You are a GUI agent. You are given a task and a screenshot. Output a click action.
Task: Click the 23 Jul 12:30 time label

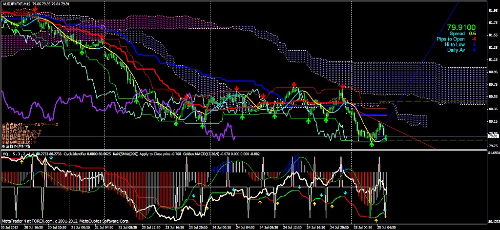(152, 228)
